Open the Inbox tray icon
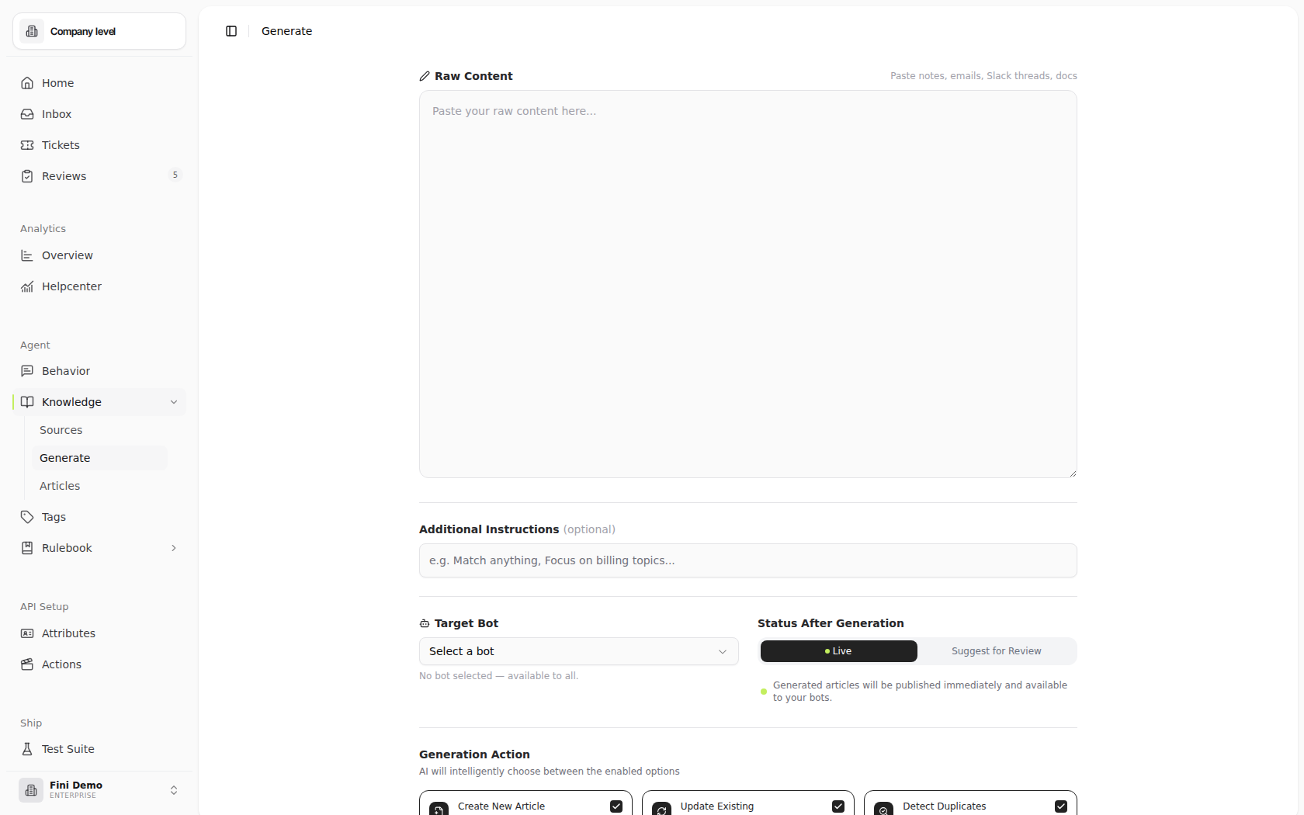 click(27, 114)
